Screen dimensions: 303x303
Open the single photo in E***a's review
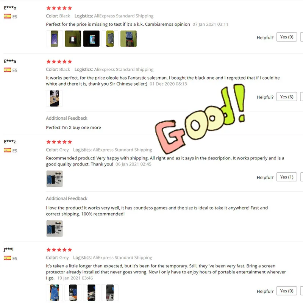tap(55, 98)
